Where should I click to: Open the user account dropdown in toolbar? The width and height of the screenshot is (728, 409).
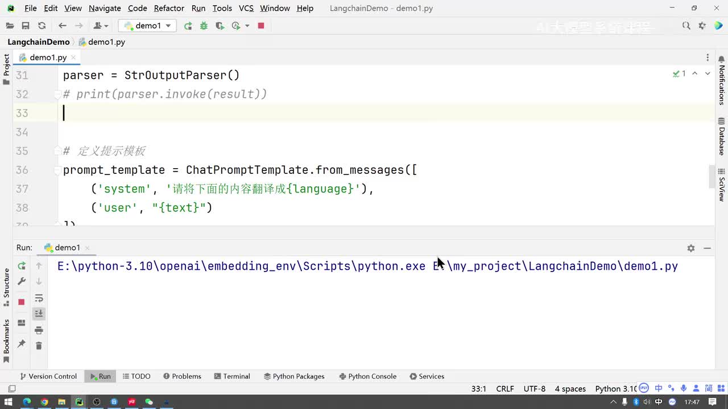click(100, 26)
